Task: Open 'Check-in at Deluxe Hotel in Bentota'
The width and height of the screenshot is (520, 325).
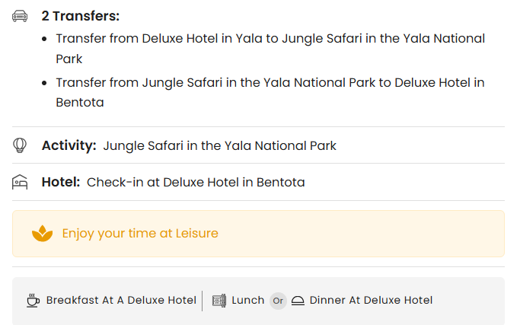Action: click(x=196, y=183)
